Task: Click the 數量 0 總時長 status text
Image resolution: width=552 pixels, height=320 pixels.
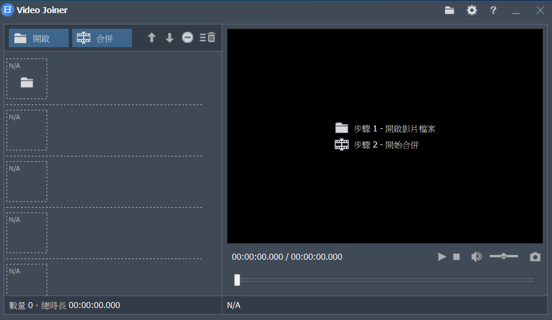Action: (65, 305)
